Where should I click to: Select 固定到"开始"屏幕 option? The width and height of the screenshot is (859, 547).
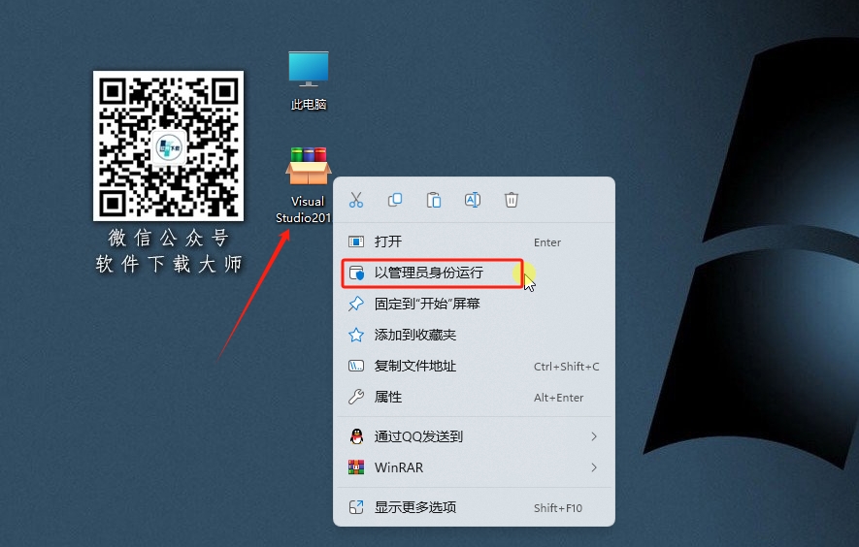(474, 304)
